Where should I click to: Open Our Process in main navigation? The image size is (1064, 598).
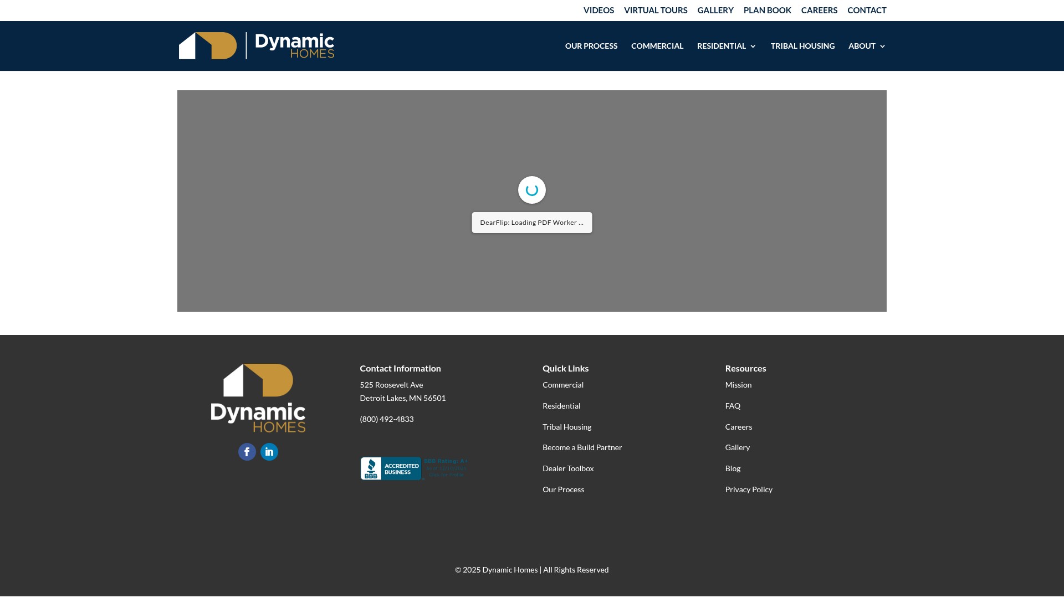point(591,46)
